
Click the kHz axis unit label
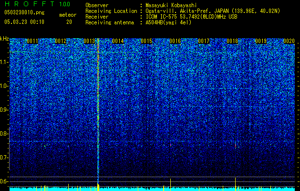point(4,39)
